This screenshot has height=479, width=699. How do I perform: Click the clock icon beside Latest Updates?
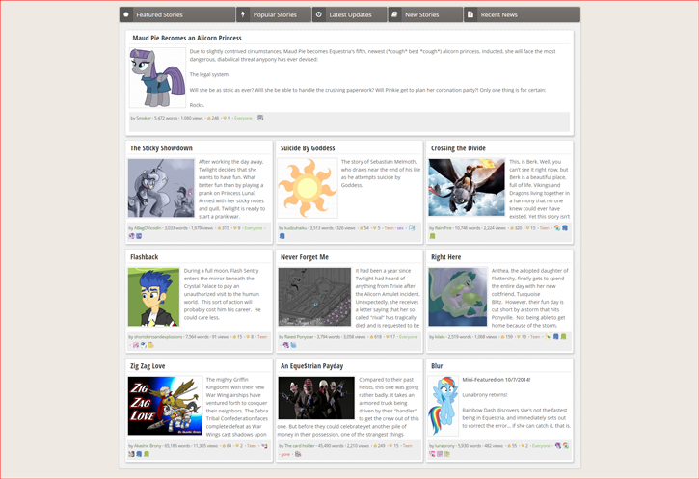(x=319, y=14)
